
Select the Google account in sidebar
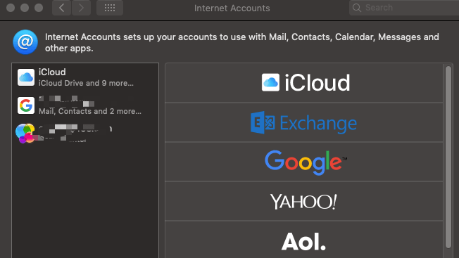click(x=85, y=105)
